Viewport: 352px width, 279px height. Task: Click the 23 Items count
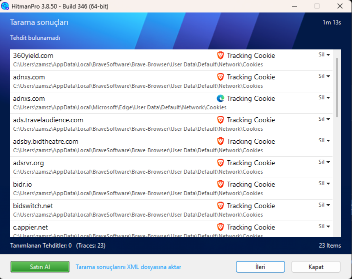point(330,246)
